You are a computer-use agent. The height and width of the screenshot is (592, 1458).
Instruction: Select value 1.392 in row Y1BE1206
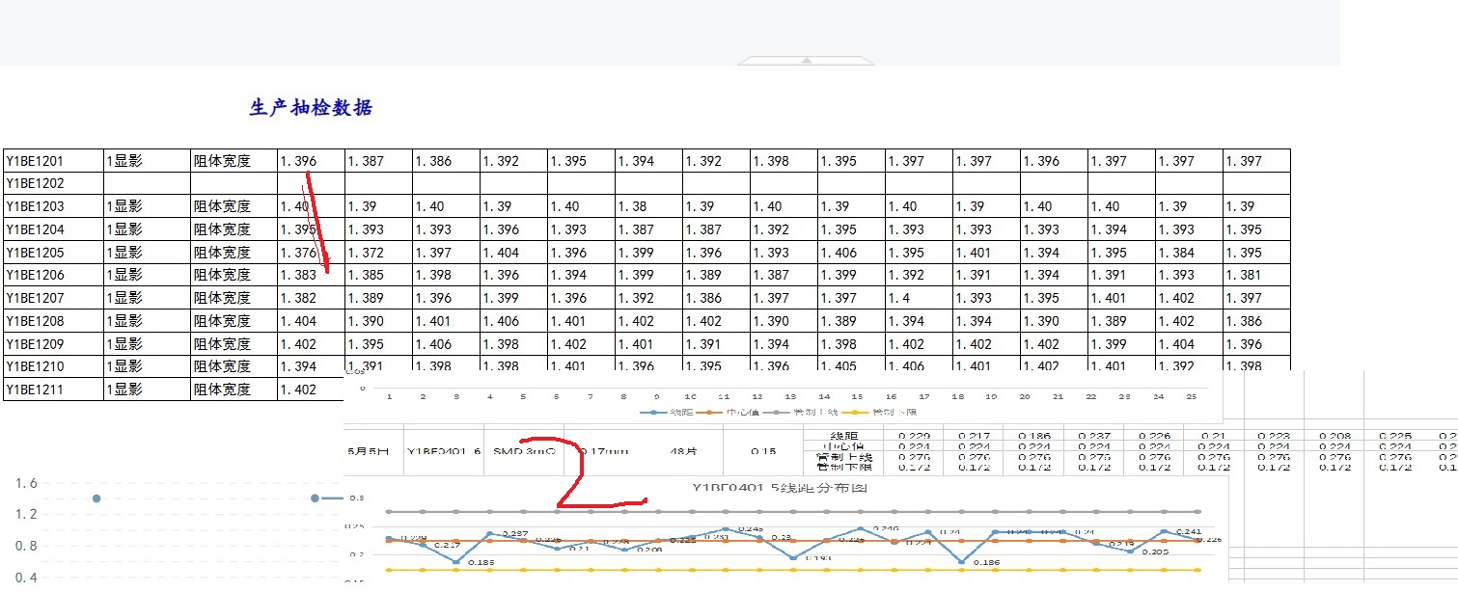click(x=906, y=275)
